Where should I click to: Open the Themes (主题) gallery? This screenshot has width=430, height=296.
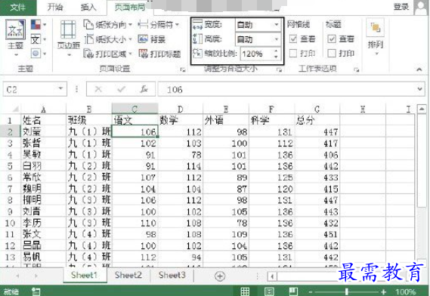pos(15,38)
